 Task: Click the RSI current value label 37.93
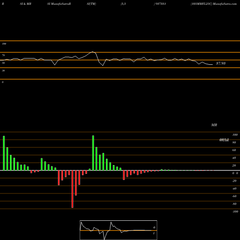pos(221,63)
